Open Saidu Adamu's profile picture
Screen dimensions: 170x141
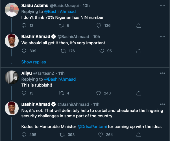point(12,10)
